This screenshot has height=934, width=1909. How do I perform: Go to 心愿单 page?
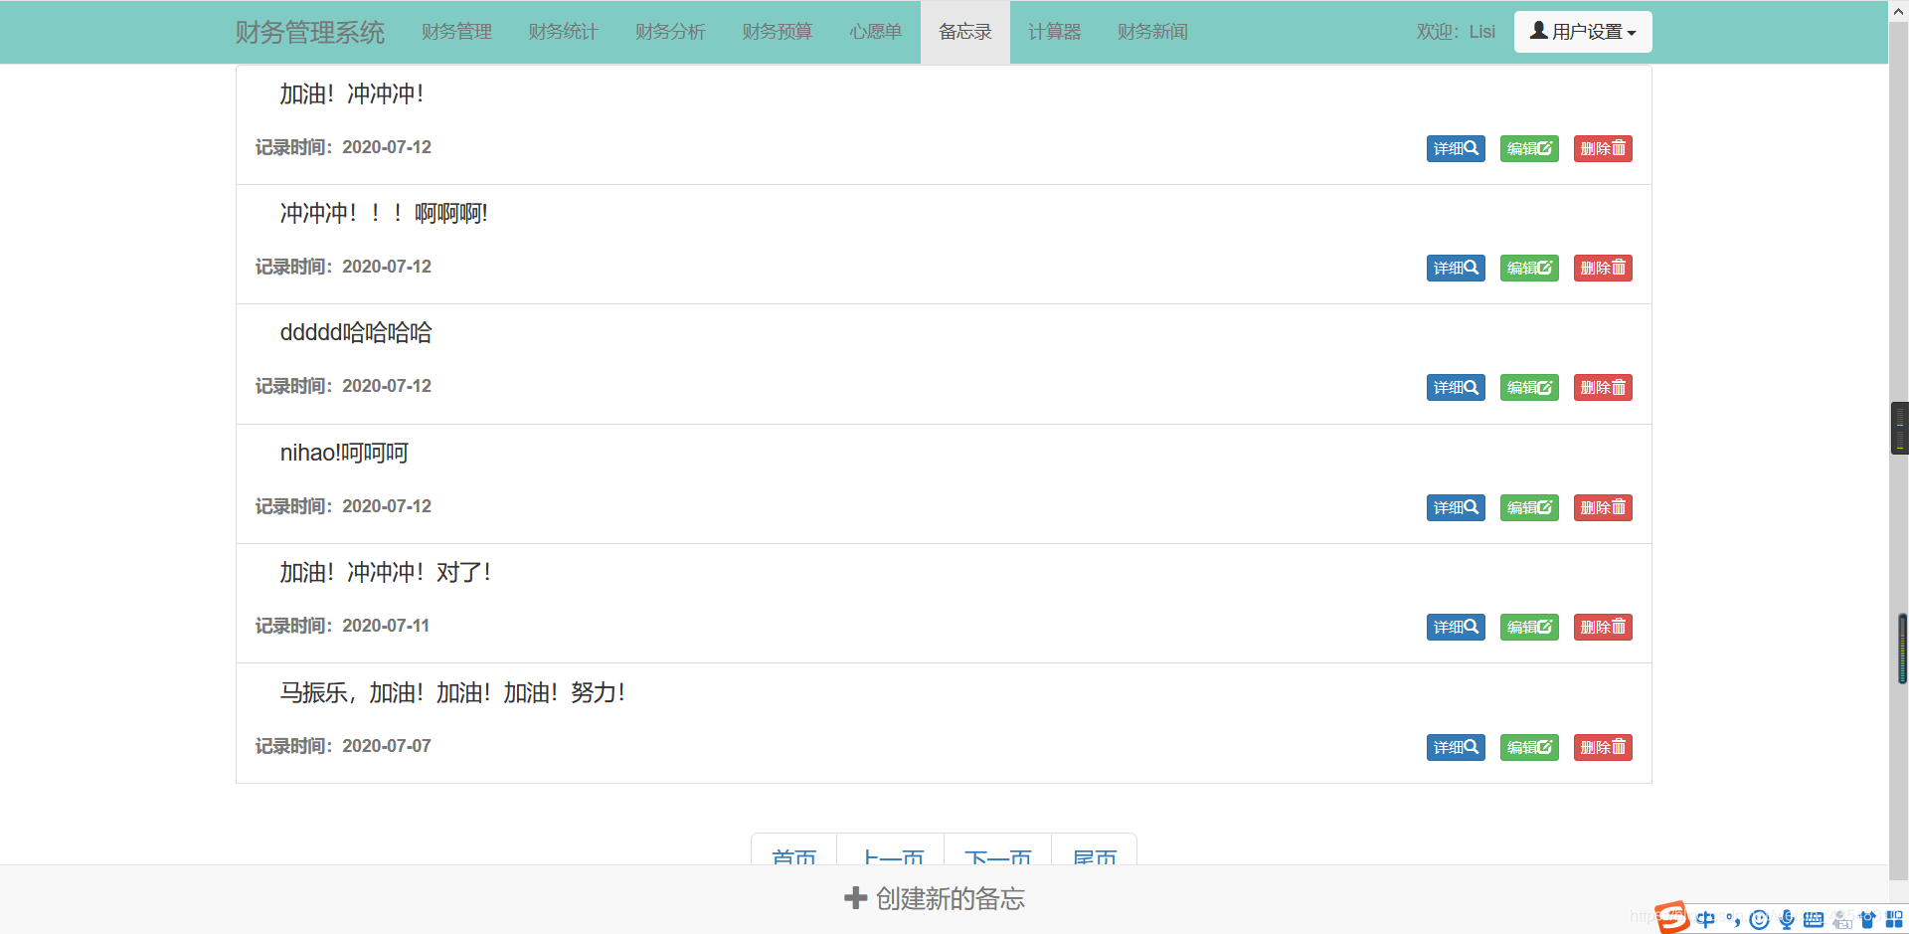pos(876,32)
